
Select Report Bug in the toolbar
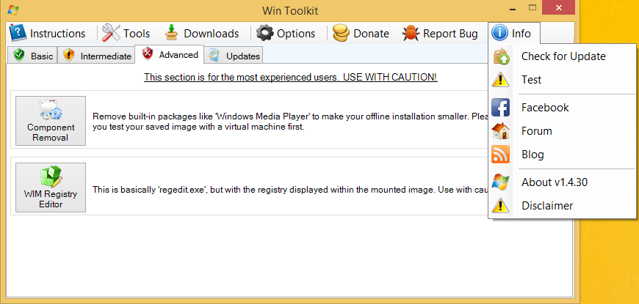coord(440,33)
